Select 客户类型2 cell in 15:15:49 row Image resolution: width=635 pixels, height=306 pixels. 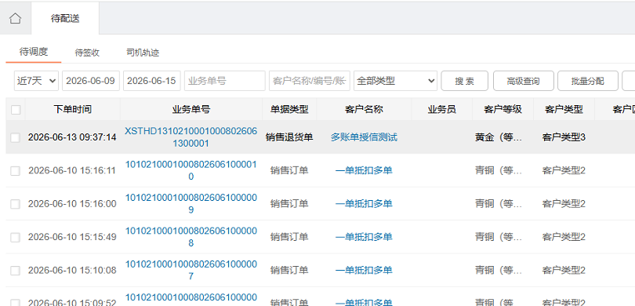(564, 237)
